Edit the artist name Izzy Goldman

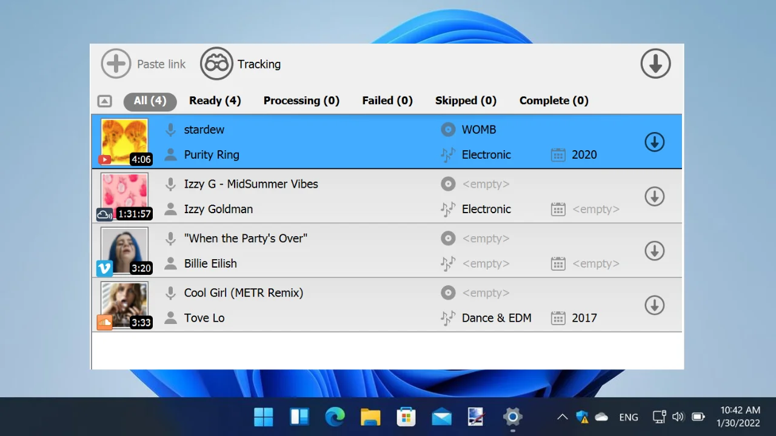tap(218, 209)
